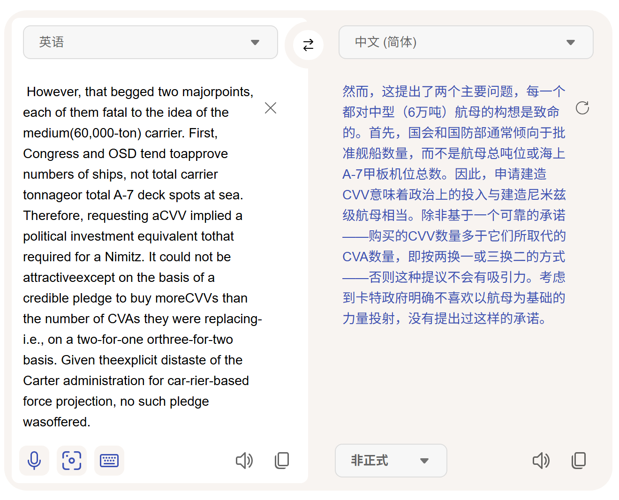
Task: Play the Chinese translation aloud
Action: [541, 461]
